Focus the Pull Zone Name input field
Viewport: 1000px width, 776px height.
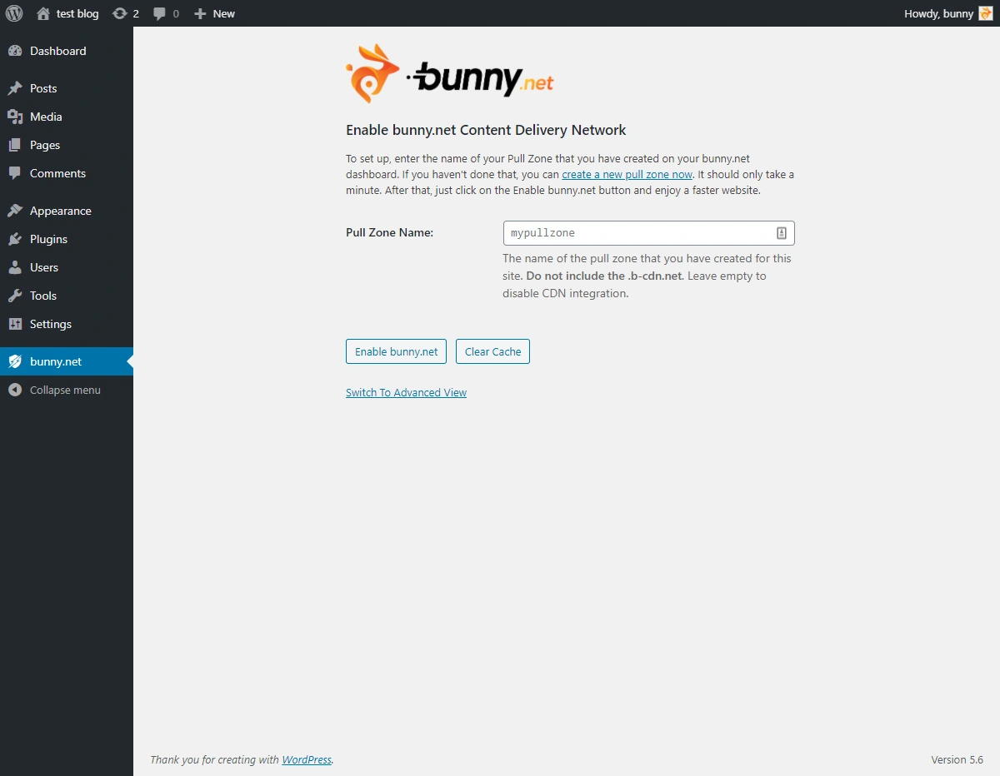[648, 233]
